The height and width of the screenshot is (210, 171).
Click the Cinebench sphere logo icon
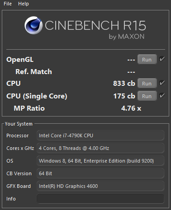[33, 25]
